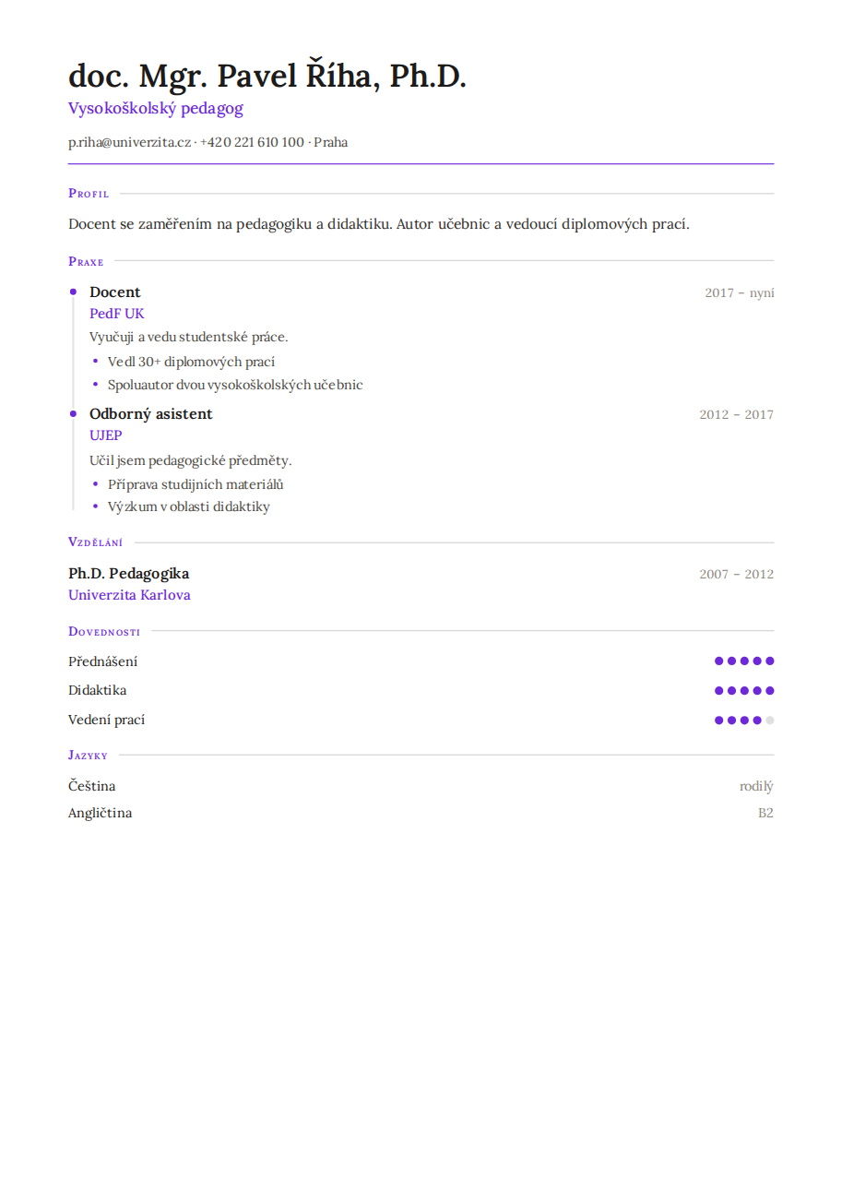
Task: Click the Přednášení skill rating dots
Action: click(x=744, y=661)
